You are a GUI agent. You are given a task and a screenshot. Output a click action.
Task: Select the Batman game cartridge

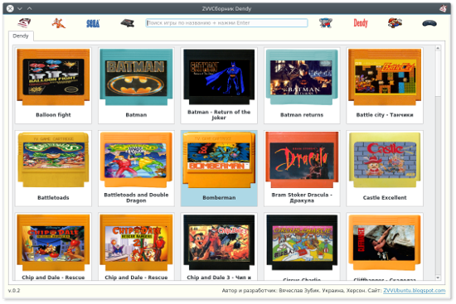136,85
